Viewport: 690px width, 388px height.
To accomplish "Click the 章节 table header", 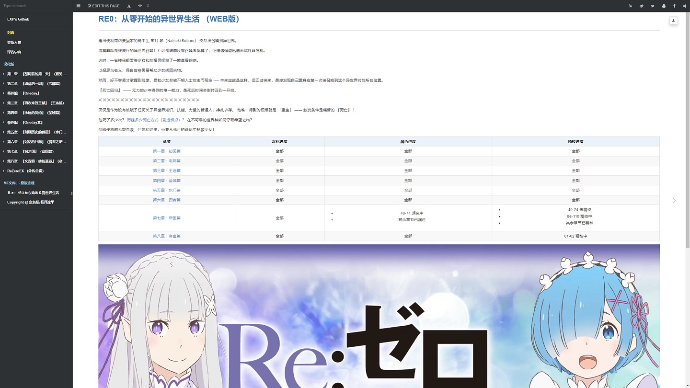I will click(x=167, y=141).
